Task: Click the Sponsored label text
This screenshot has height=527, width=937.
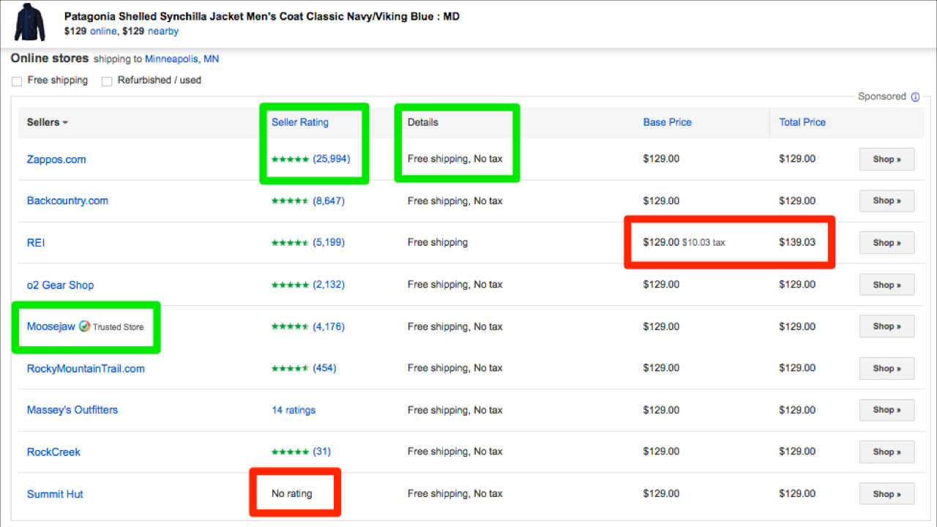Action: point(882,97)
